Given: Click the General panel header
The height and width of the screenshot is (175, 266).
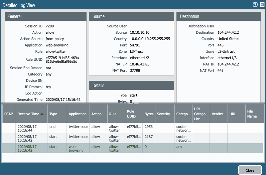Looking at the screenshot, I should 45,16.
